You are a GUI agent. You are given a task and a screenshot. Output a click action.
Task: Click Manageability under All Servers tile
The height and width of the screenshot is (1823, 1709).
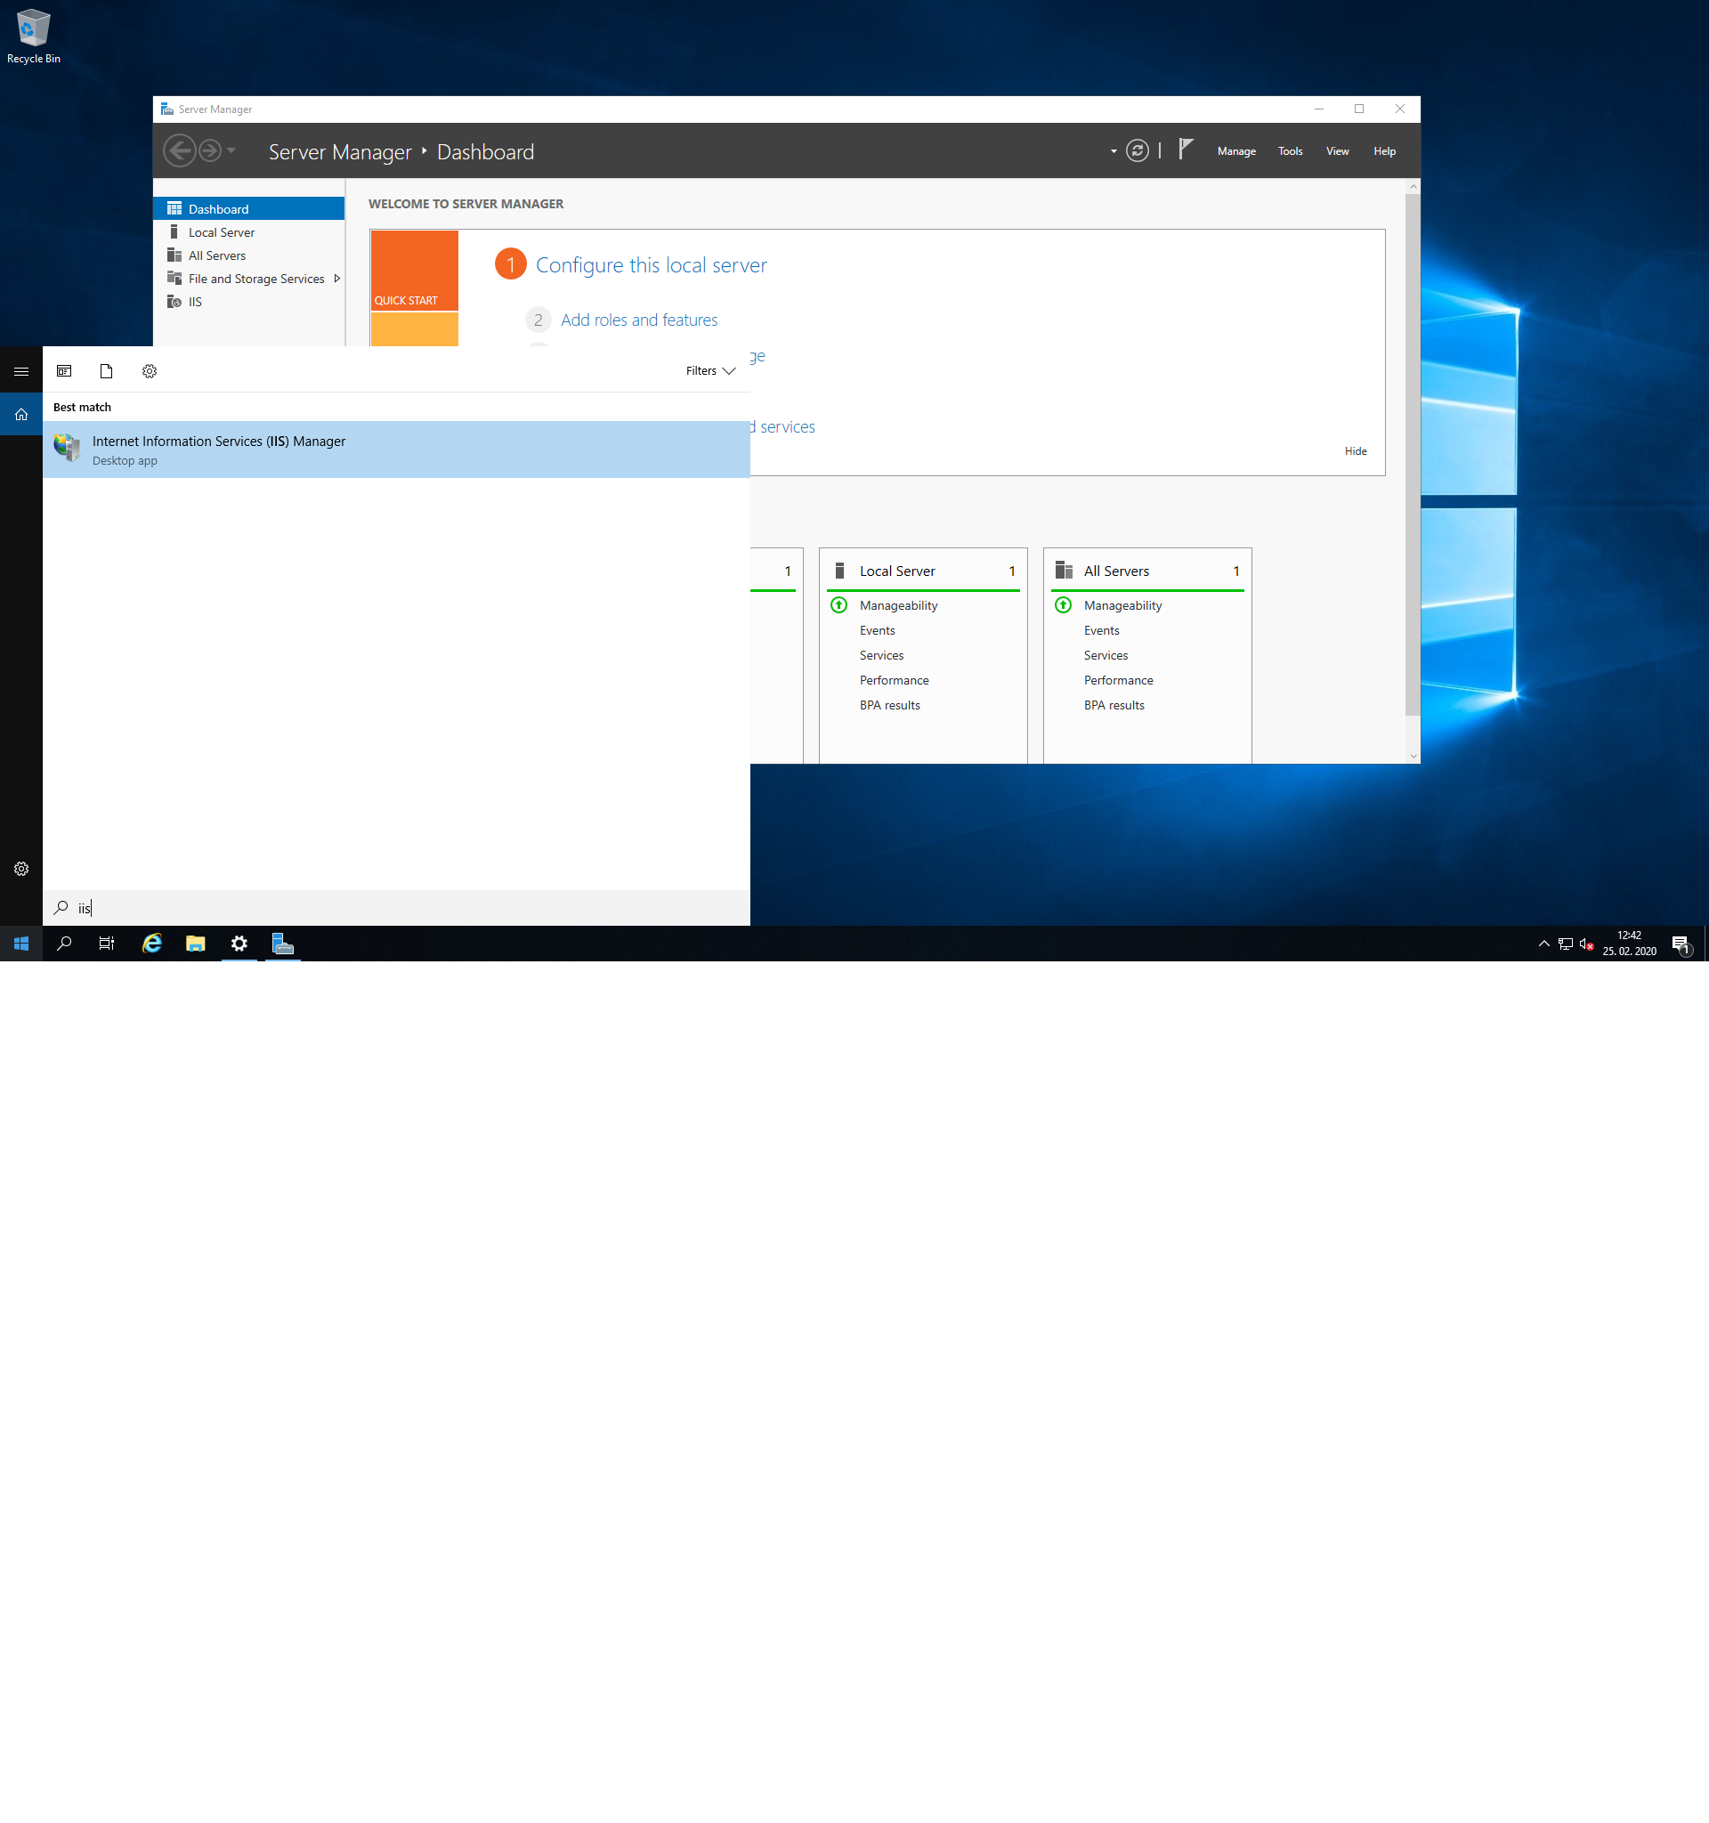[1122, 605]
